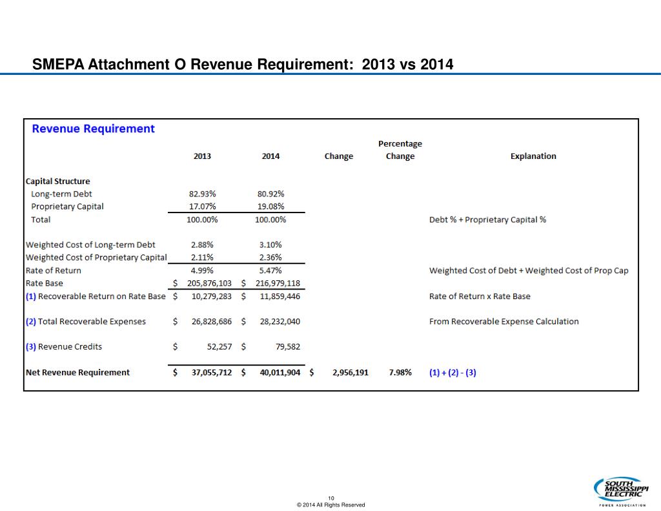Click explanation From Recoverable Expense Calculation

503,322
